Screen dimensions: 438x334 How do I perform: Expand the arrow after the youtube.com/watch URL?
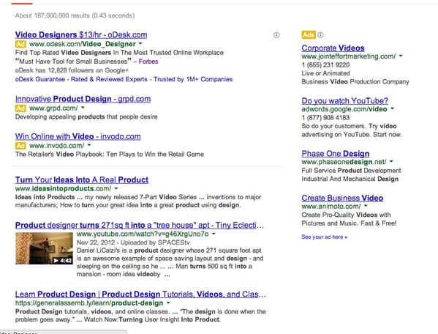(x=214, y=234)
